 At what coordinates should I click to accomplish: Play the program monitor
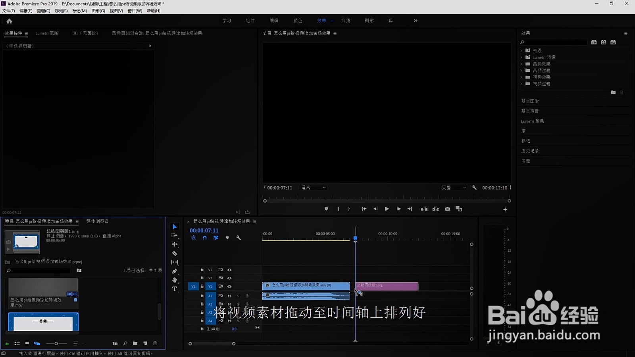click(387, 209)
